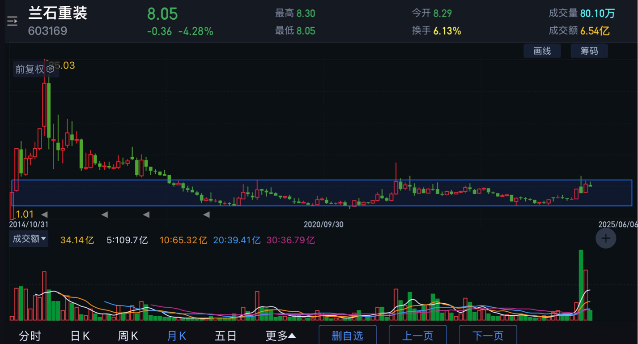Click the 20:39.41亿 moving average label
Image resolution: width=638 pixels, height=344 pixels.
(237, 240)
